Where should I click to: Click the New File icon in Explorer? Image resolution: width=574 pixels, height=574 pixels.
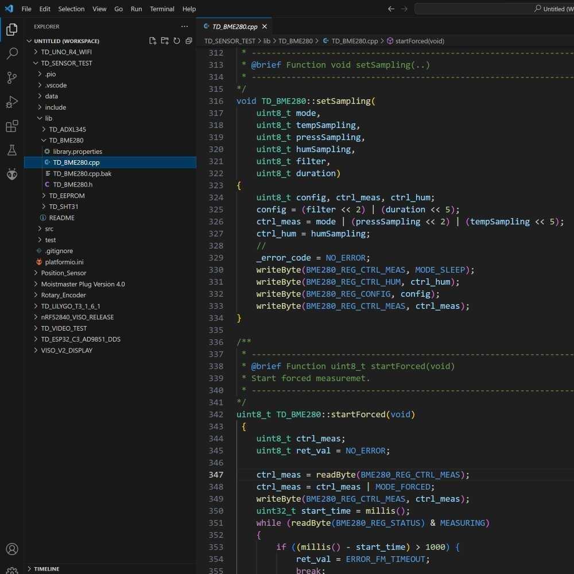point(153,41)
